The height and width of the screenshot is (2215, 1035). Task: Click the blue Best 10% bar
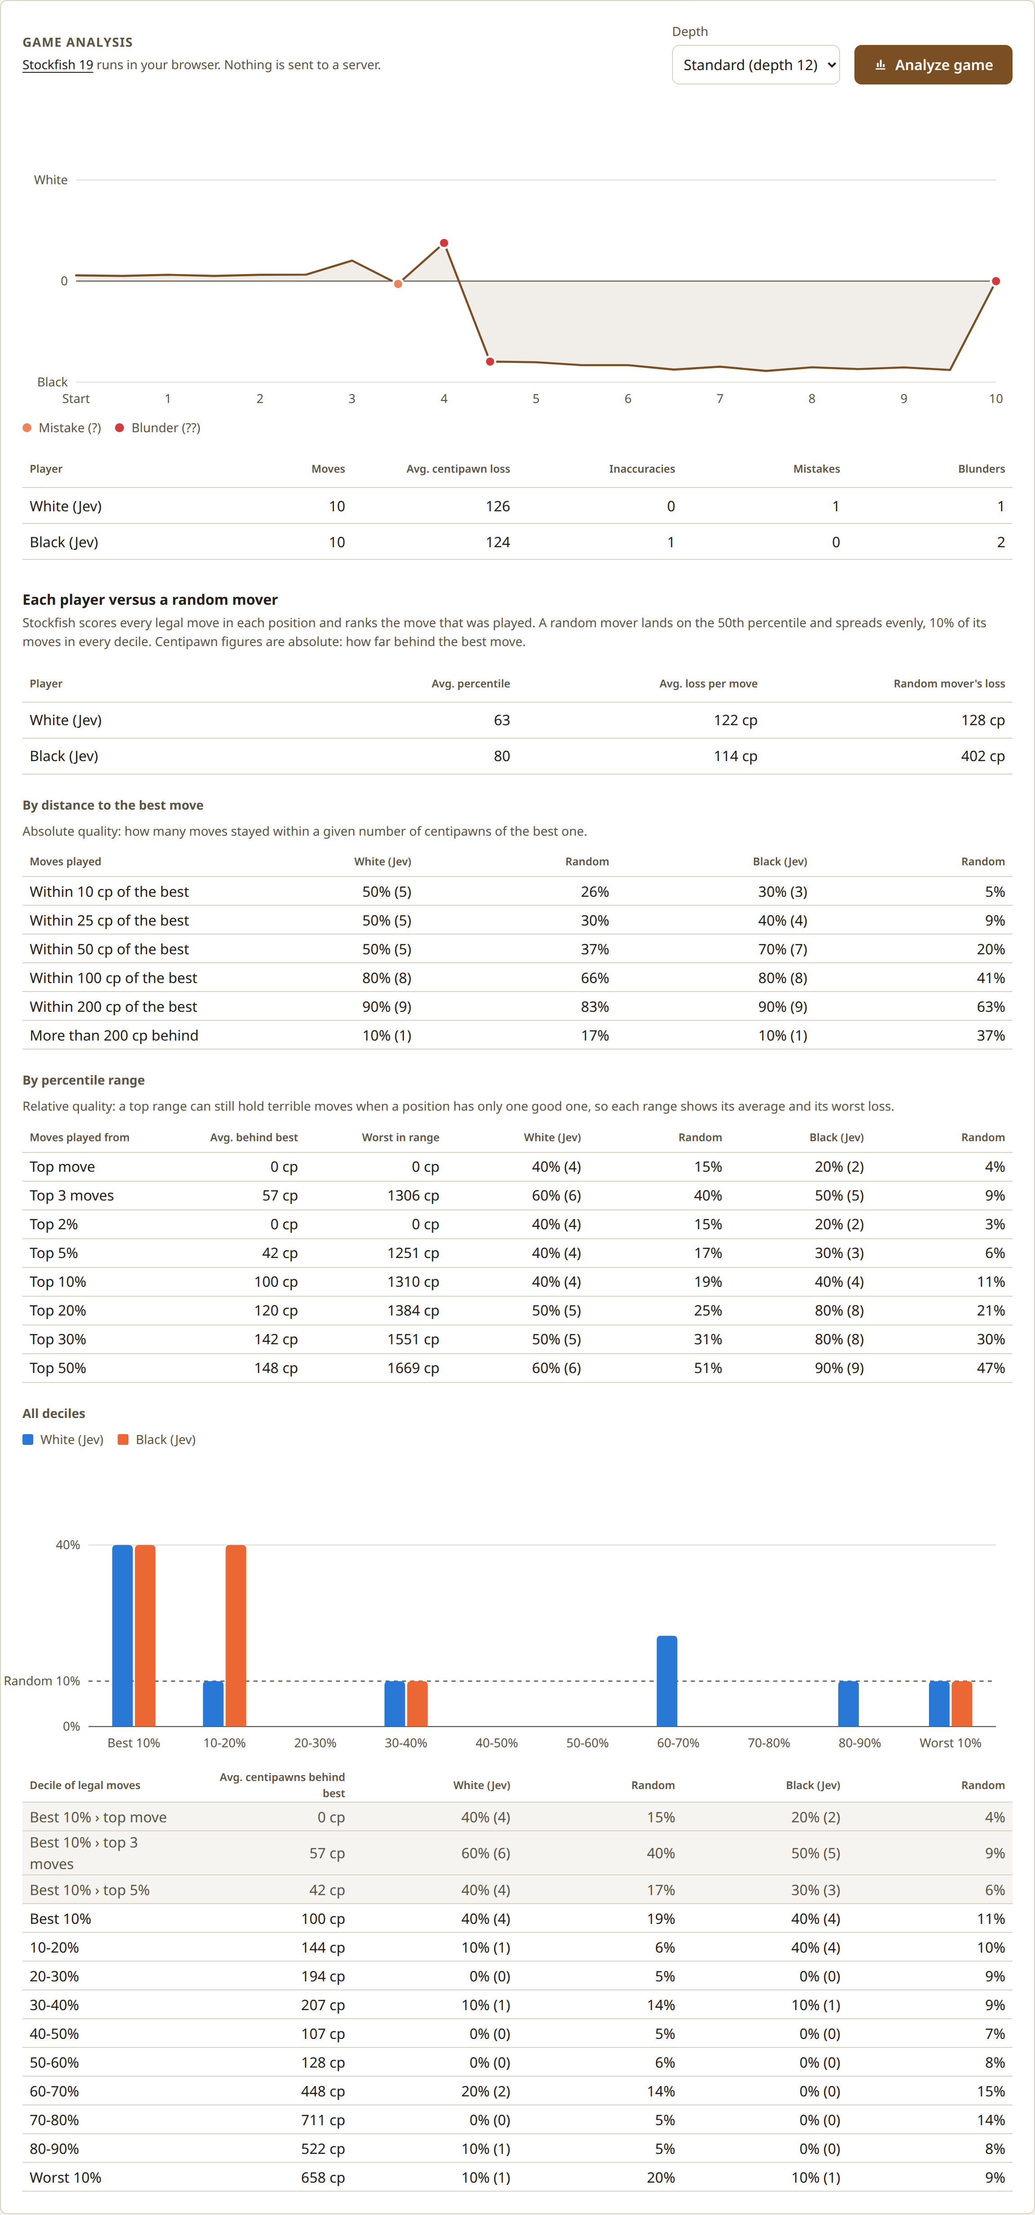point(123,1635)
